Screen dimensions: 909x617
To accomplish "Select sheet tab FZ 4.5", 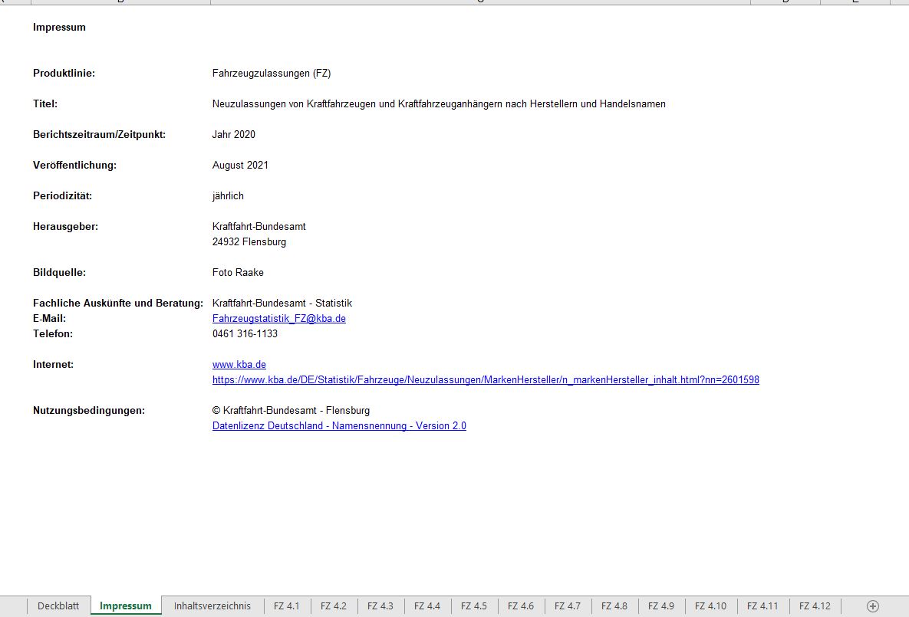I will [474, 606].
